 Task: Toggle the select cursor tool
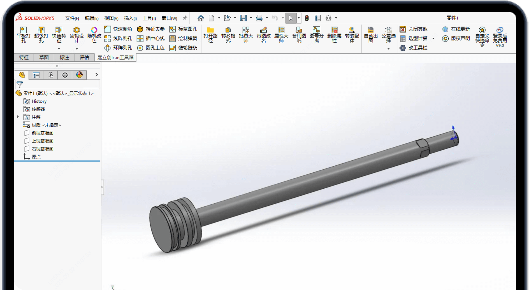pyautogui.click(x=291, y=18)
